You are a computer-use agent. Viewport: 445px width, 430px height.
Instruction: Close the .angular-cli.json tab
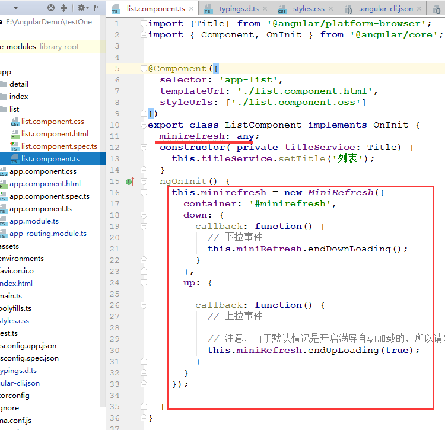tap(419, 9)
